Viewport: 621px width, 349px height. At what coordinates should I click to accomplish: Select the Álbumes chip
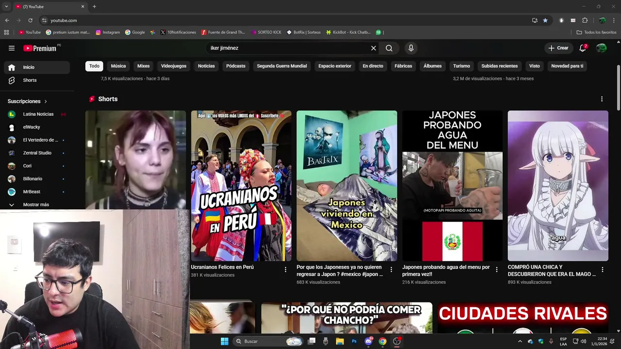coord(433,66)
